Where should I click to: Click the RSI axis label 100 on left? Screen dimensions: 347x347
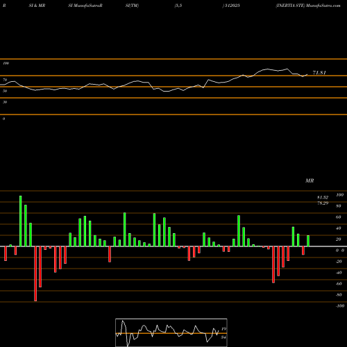(6, 63)
